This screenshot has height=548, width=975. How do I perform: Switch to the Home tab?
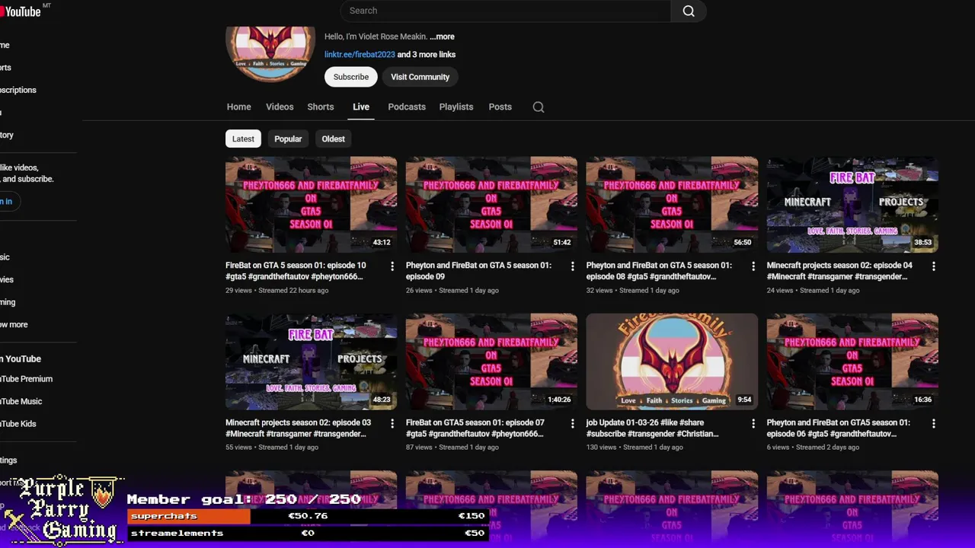point(238,107)
